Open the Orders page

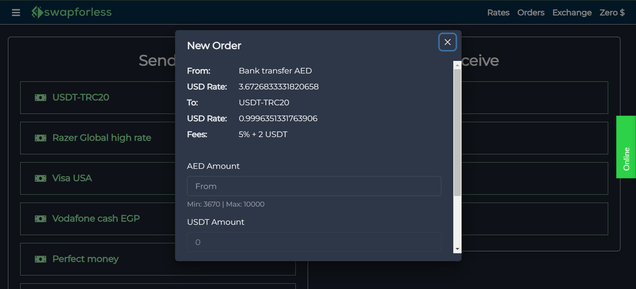coord(531,12)
